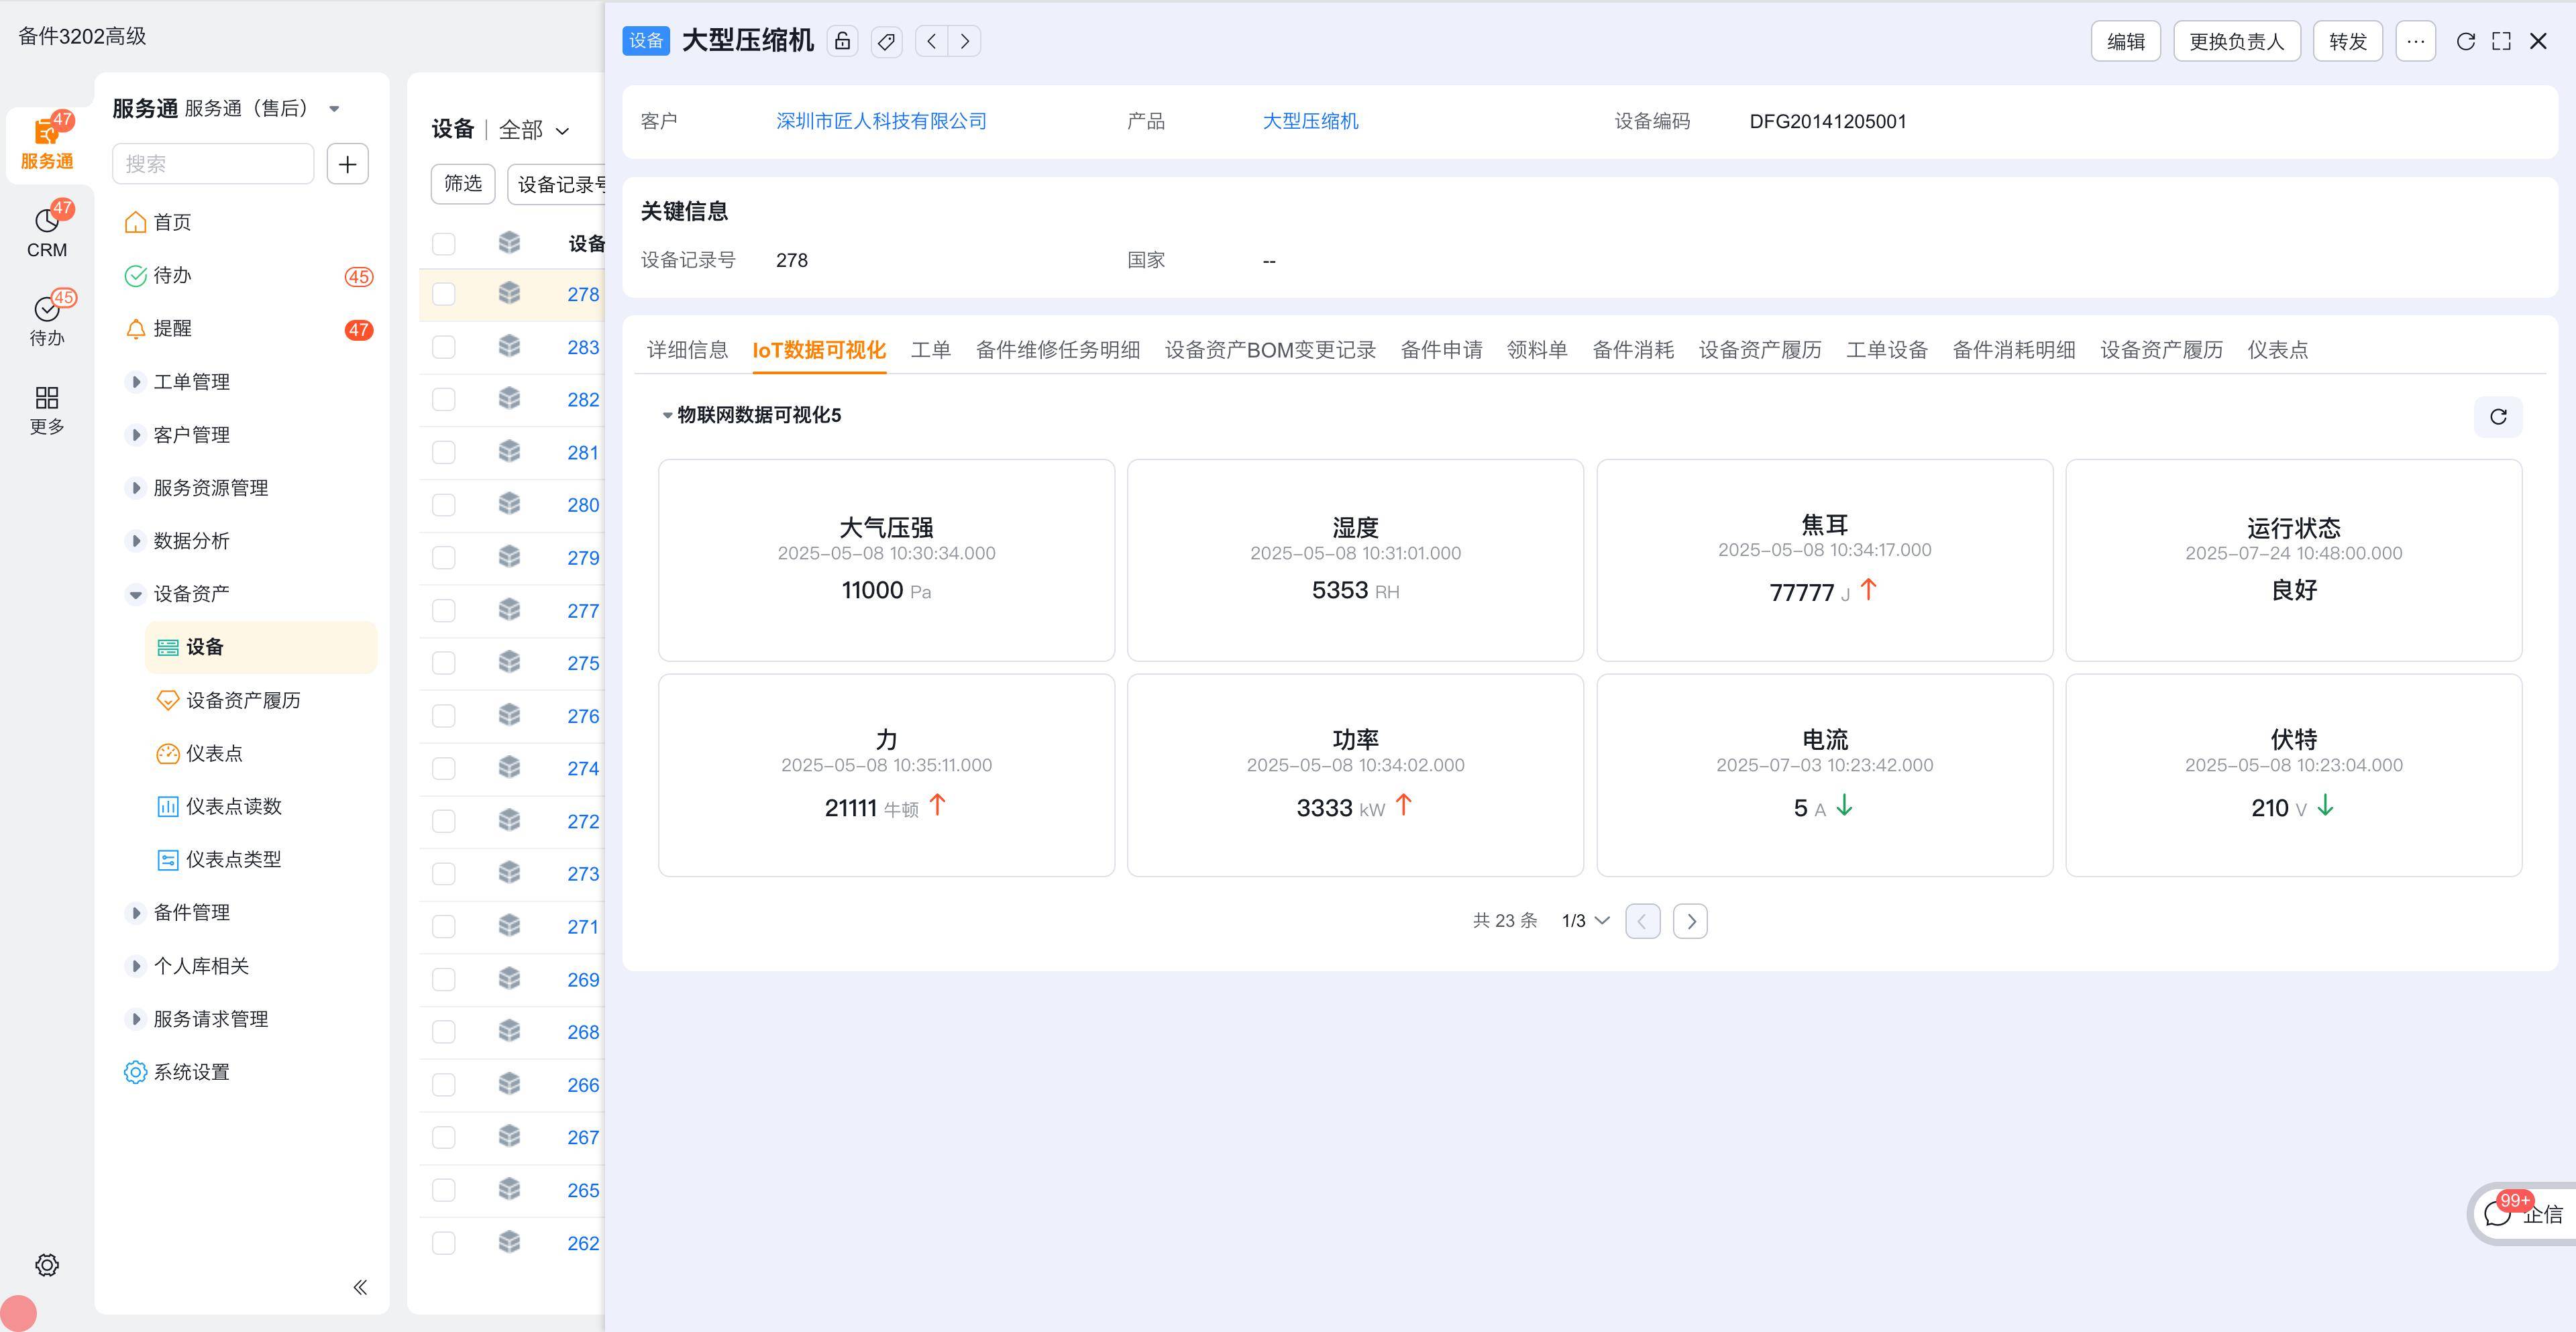The height and width of the screenshot is (1332, 2576).
Task: Select the header checkbox in the device list
Action: (x=444, y=242)
